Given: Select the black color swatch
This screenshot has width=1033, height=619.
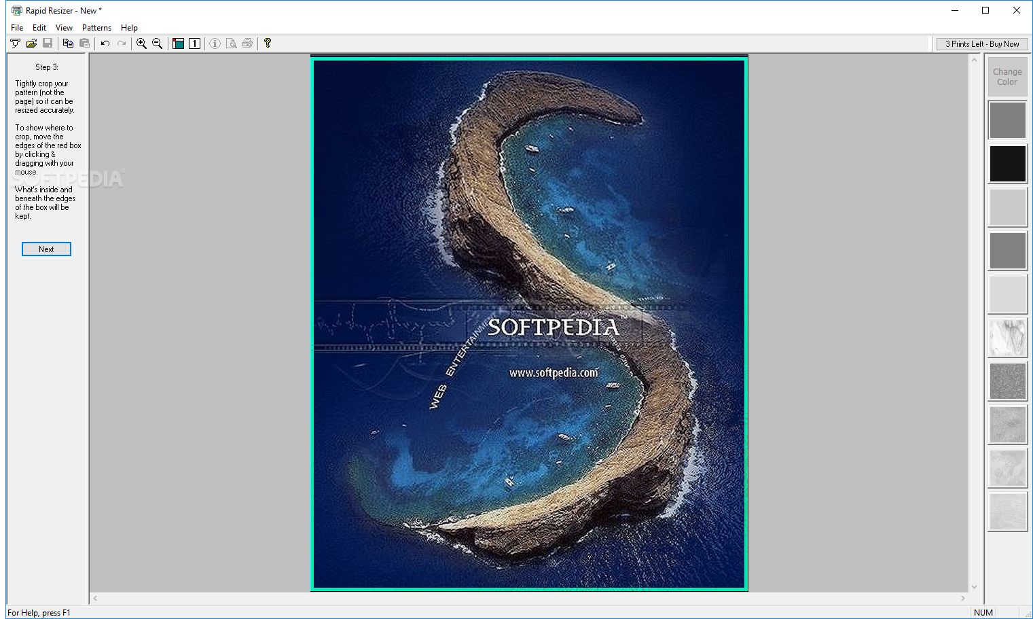Looking at the screenshot, I should coord(1007,164).
